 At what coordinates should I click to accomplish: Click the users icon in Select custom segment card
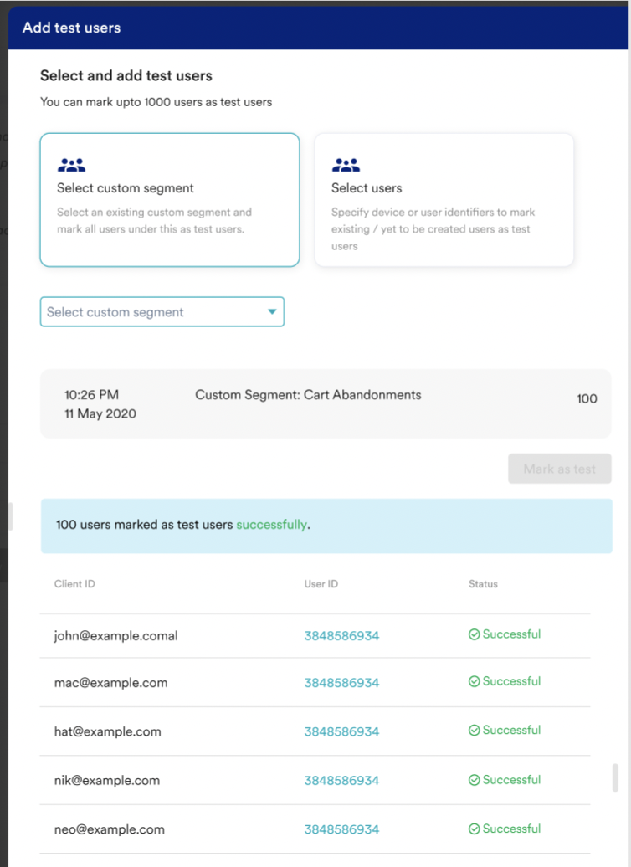point(71,165)
